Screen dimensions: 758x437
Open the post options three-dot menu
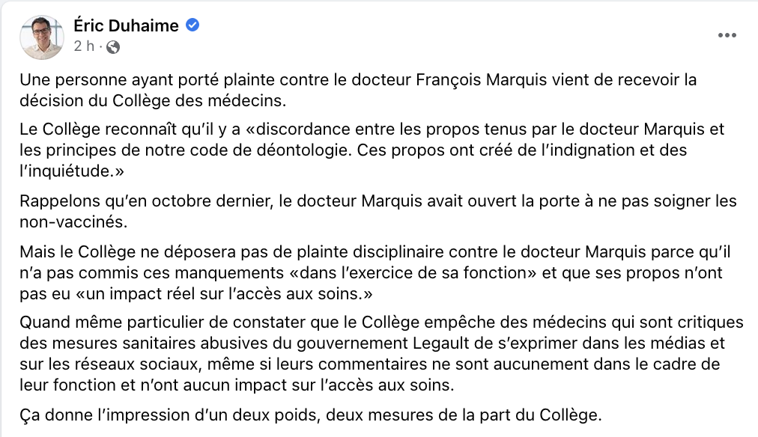tap(727, 35)
